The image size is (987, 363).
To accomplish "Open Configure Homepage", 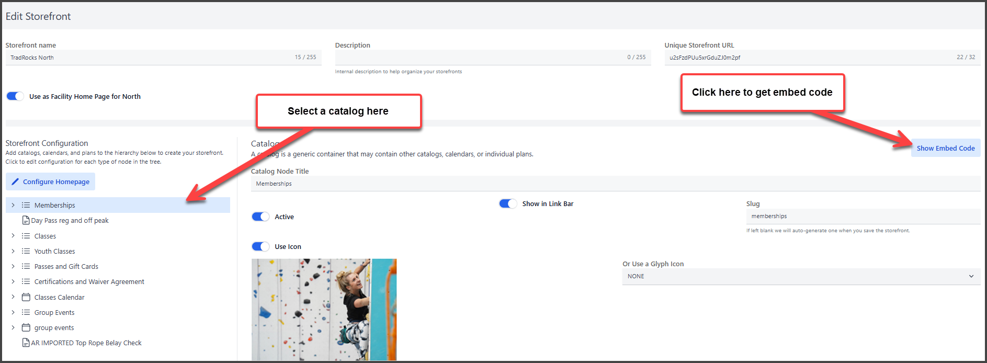I will coord(51,181).
